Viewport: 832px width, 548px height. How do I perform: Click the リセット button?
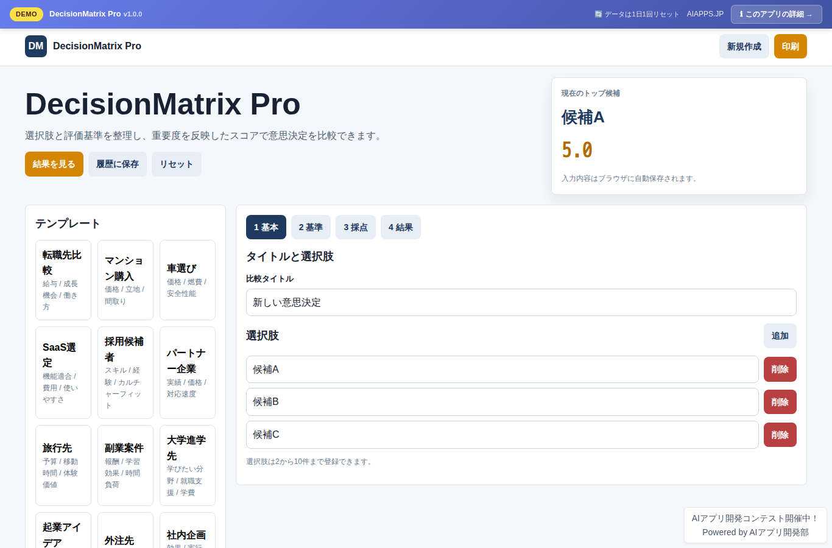tap(177, 164)
